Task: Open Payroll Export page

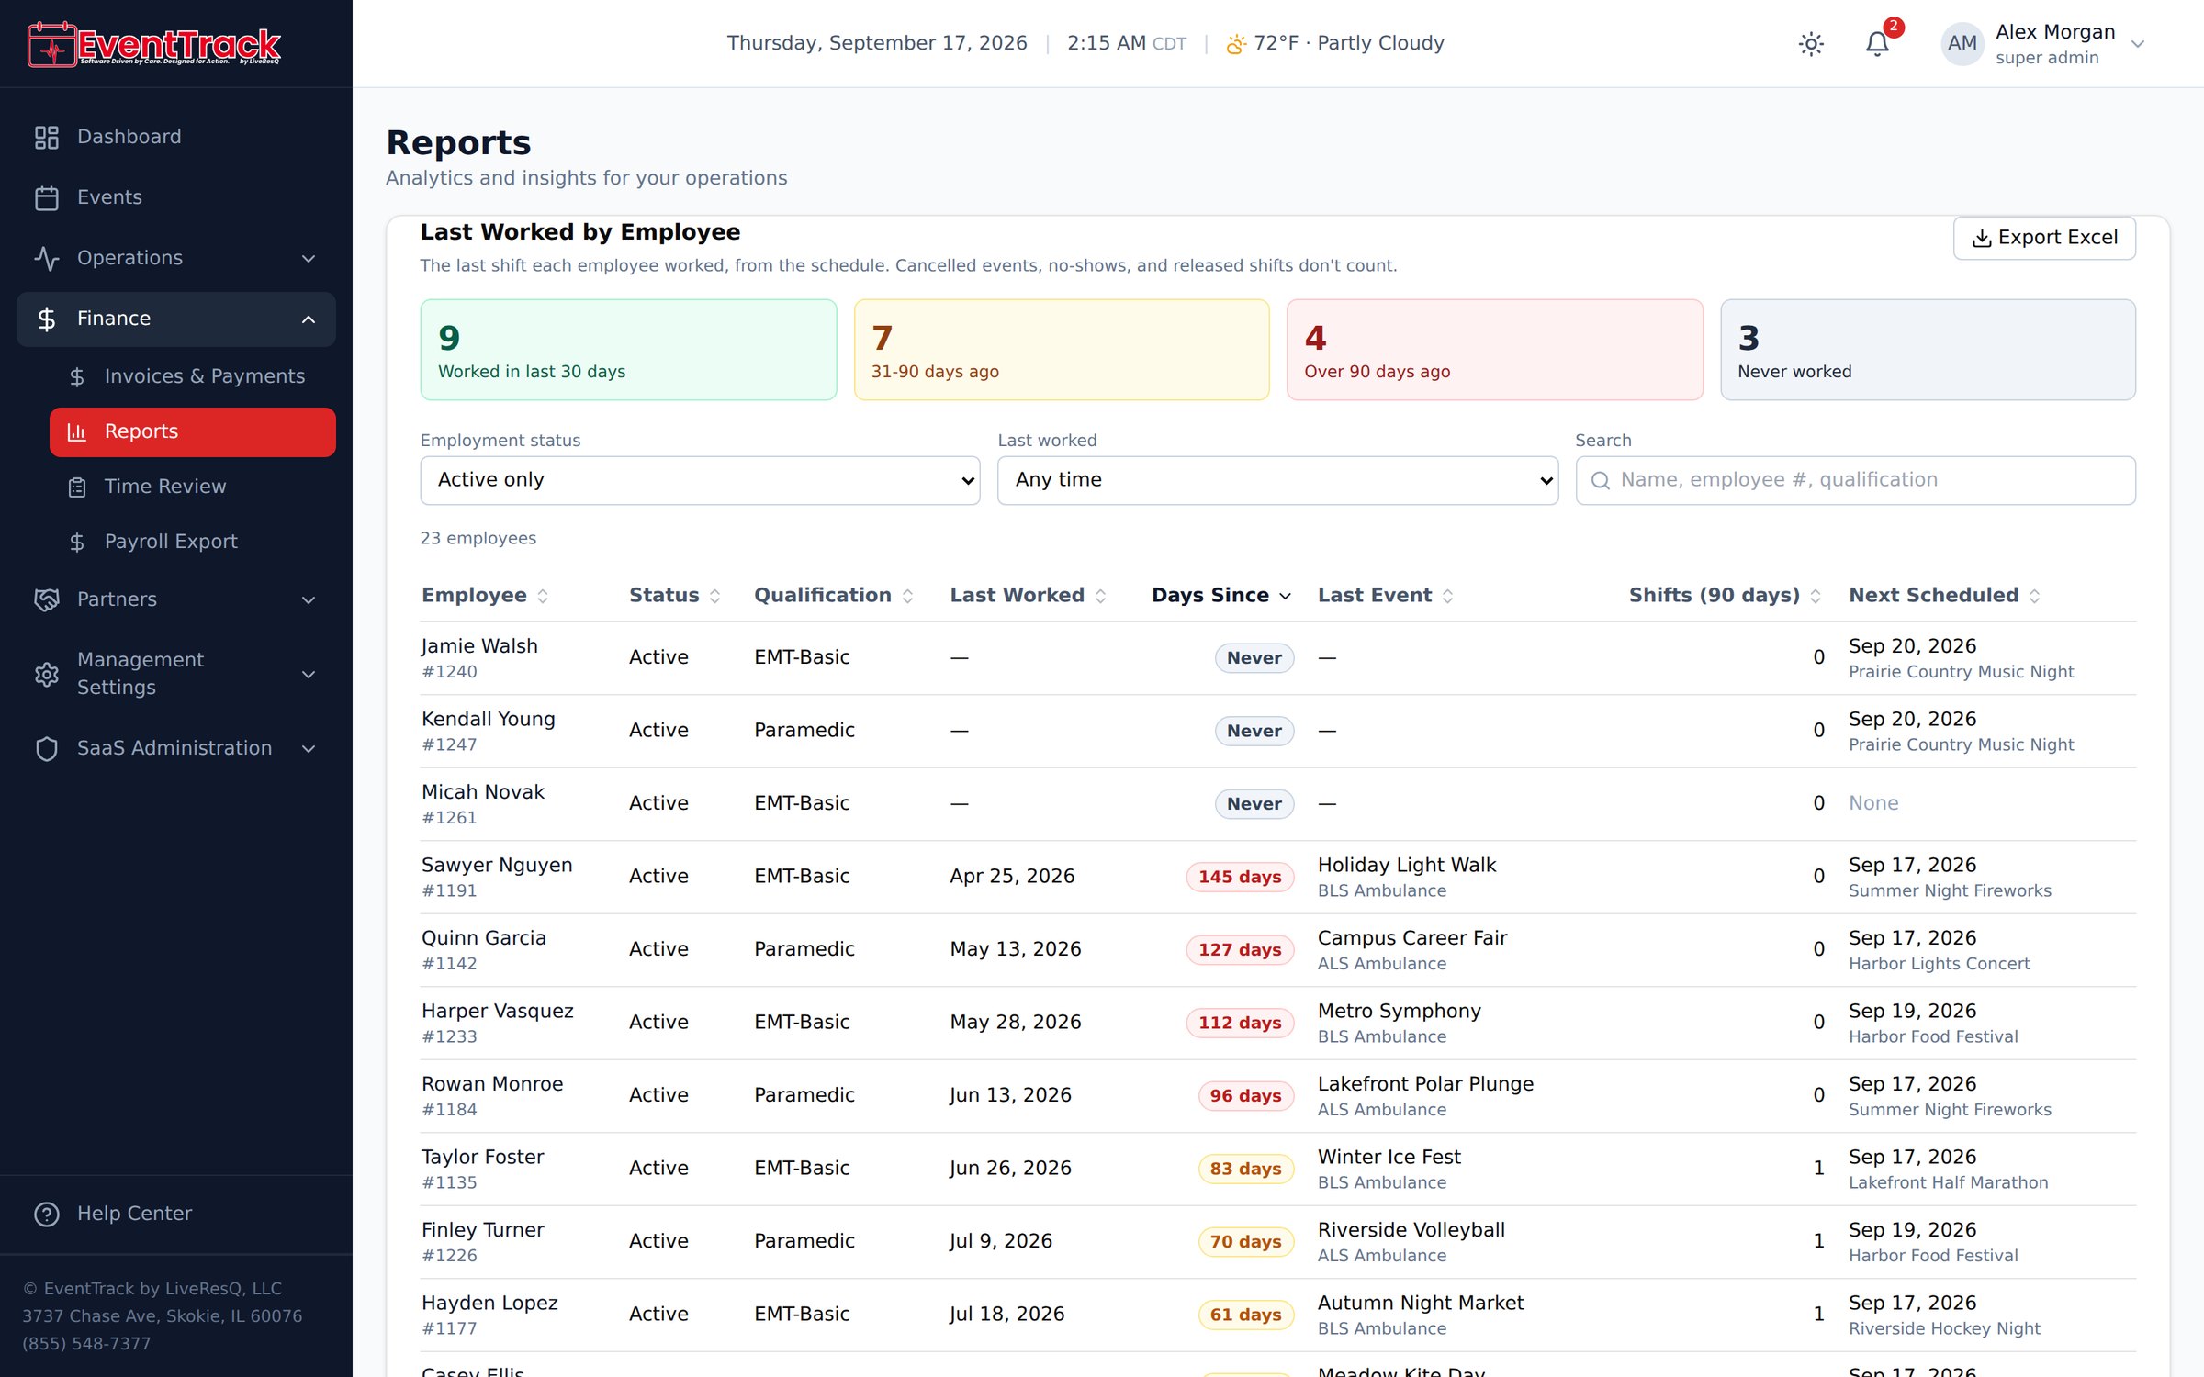Action: pyautogui.click(x=193, y=542)
